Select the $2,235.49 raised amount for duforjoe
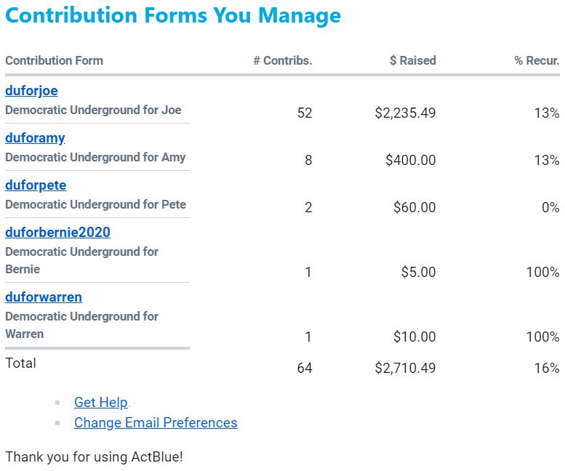The width and height of the screenshot is (565, 471). [405, 113]
